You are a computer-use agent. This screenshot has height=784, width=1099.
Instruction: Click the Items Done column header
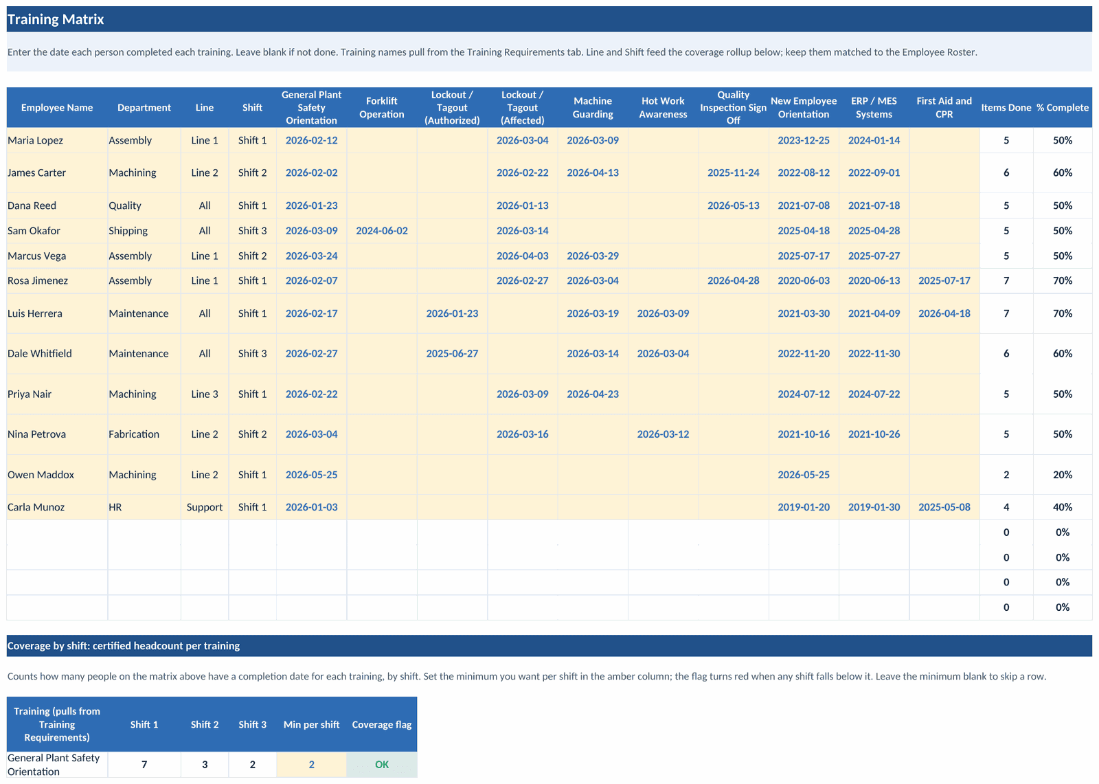click(1006, 108)
